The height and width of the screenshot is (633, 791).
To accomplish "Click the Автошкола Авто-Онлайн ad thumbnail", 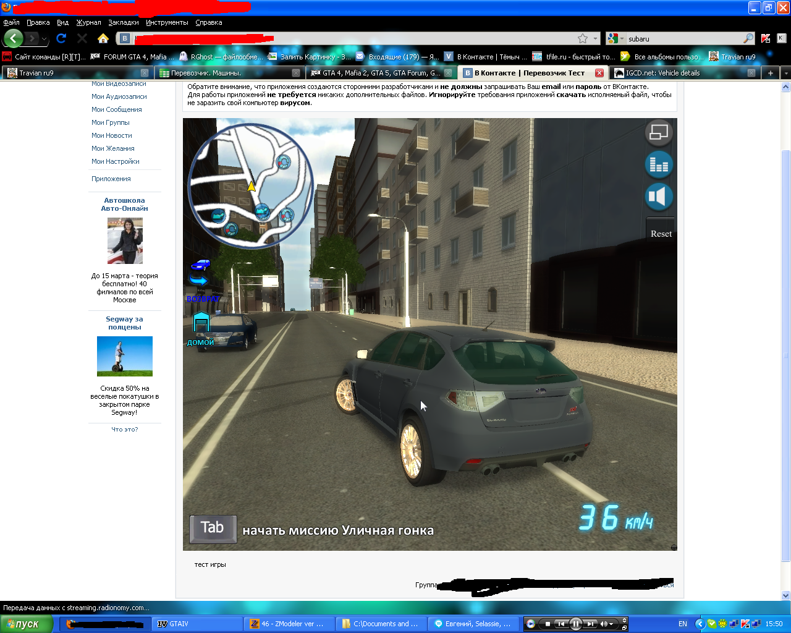I will pyautogui.click(x=125, y=241).
